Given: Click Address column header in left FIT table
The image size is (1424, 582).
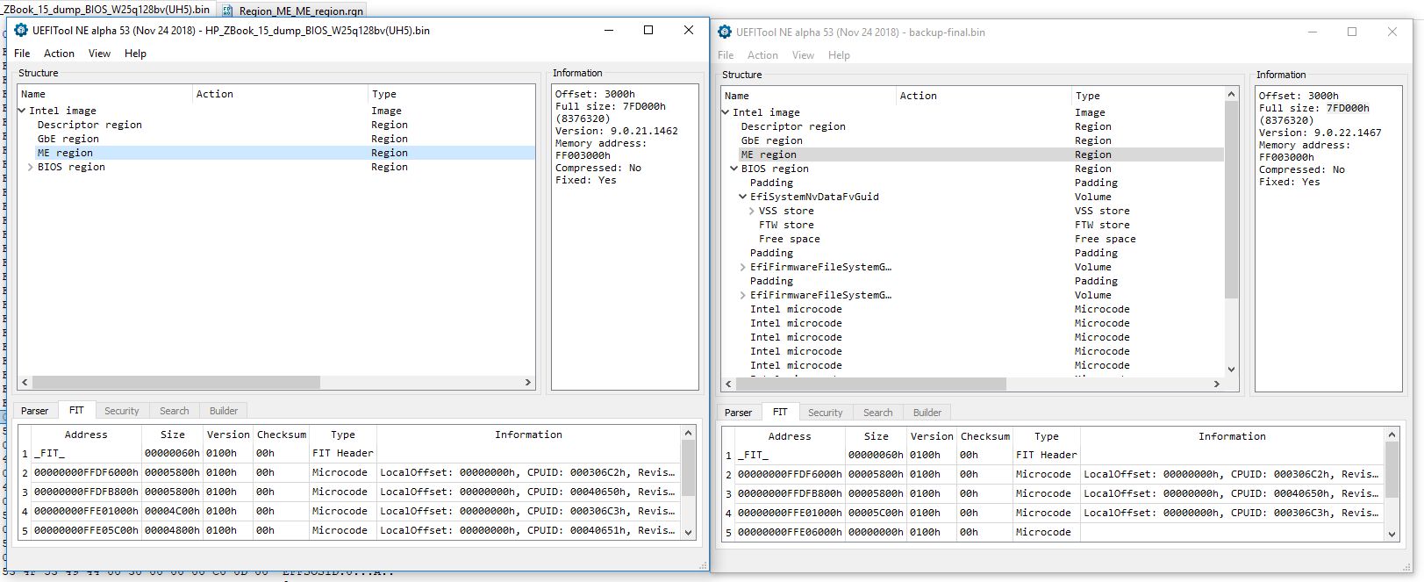Looking at the screenshot, I should 86,435.
